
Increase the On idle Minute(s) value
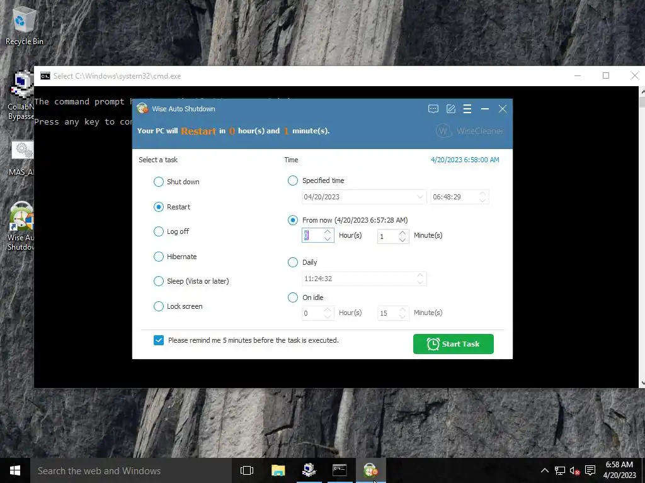point(402,309)
